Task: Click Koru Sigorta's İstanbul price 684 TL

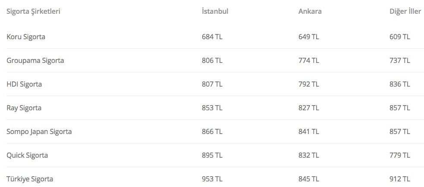Action: (x=212, y=37)
